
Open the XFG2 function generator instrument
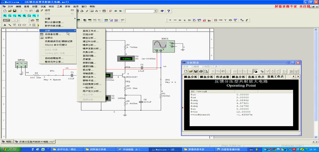21,65
